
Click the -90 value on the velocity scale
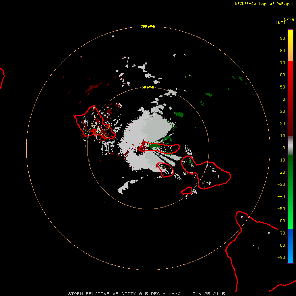(281, 258)
